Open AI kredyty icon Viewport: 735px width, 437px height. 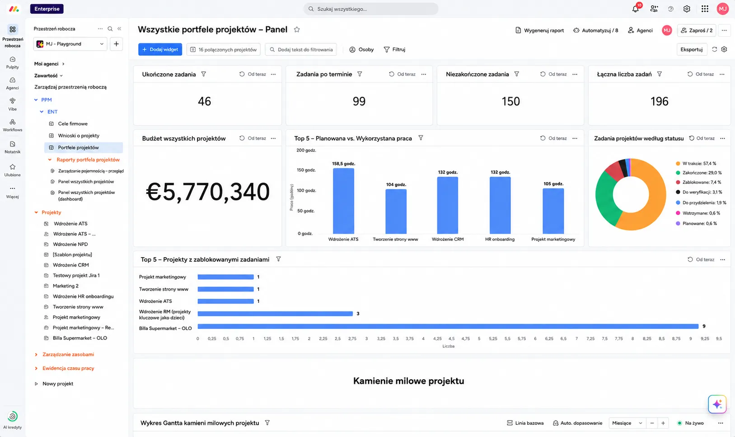[x=13, y=416]
